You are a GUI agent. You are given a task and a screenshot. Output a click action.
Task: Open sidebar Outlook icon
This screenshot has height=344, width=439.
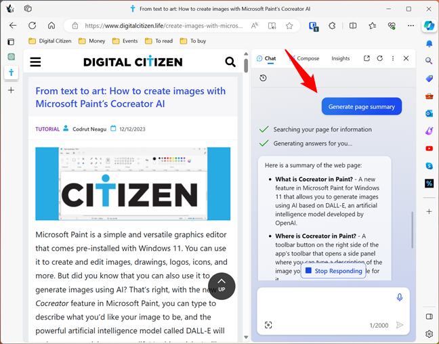pos(429,113)
